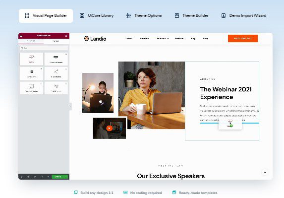Switch to the Global tab in Elementor panel
This screenshot has height=198, width=284.
coord(57,41)
